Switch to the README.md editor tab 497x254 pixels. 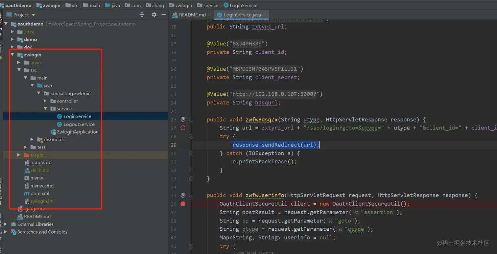pos(192,15)
